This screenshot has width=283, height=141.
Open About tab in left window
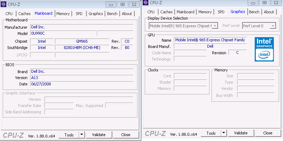click(x=127, y=14)
